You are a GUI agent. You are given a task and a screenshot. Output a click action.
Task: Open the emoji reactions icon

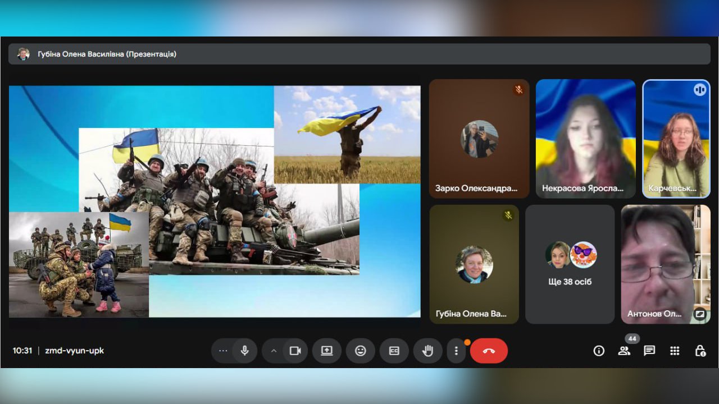361,351
